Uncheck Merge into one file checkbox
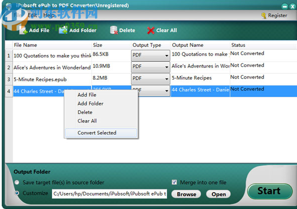Image resolution: width=297 pixels, height=209 pixels. tap(174, 182)
